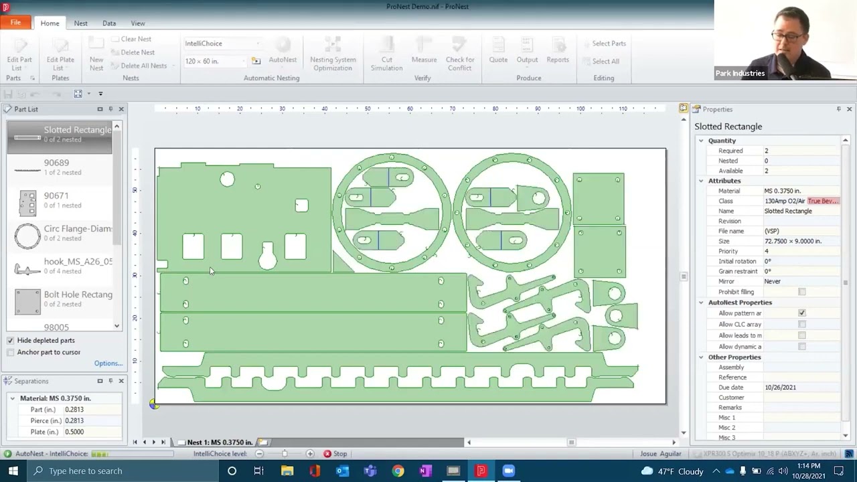This screenshot has height=482, width=857.
Task: Click Delete All Nests command
Action: [139, 66]
